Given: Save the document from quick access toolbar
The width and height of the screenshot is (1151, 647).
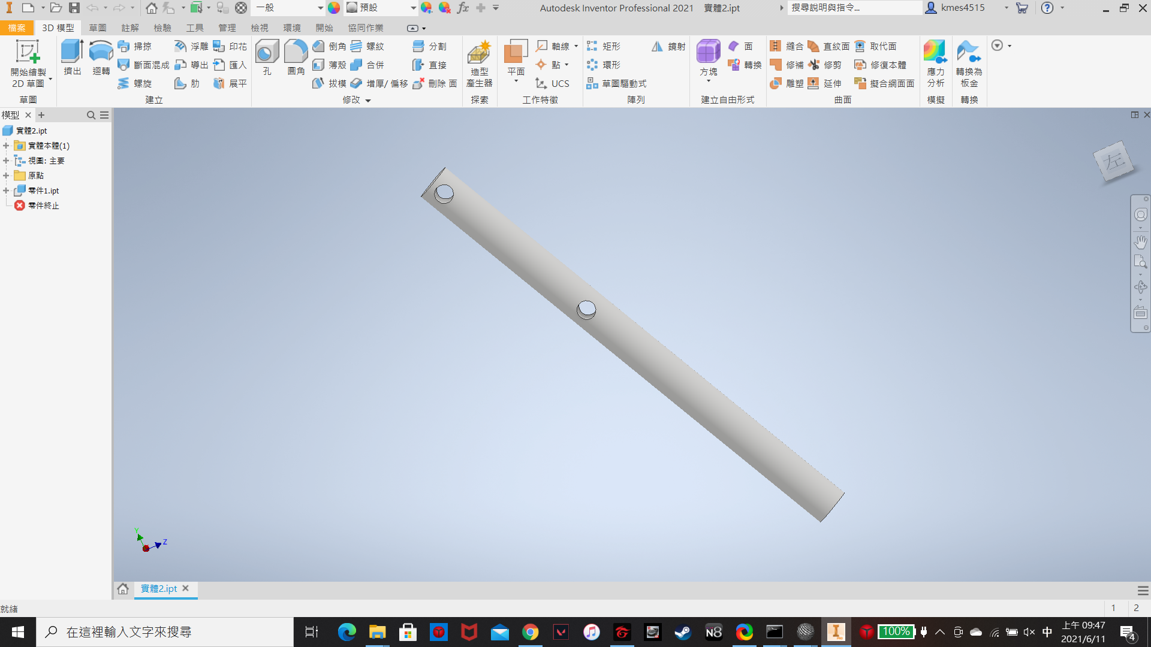Looking at the screenshot, I should 74,8.
